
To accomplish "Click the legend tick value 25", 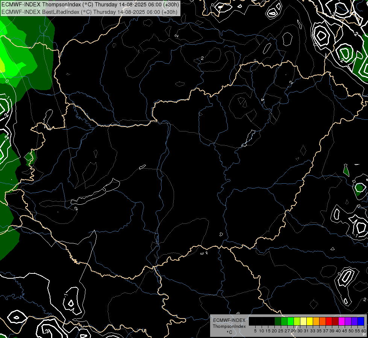I will click(281, 331).
